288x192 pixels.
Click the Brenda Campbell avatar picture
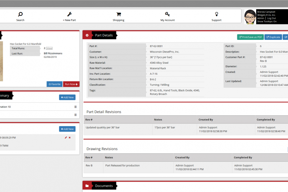250,16
